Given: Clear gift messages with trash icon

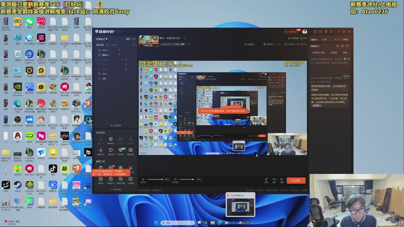Looking at the screenshot, I should [x=345, y=59].
